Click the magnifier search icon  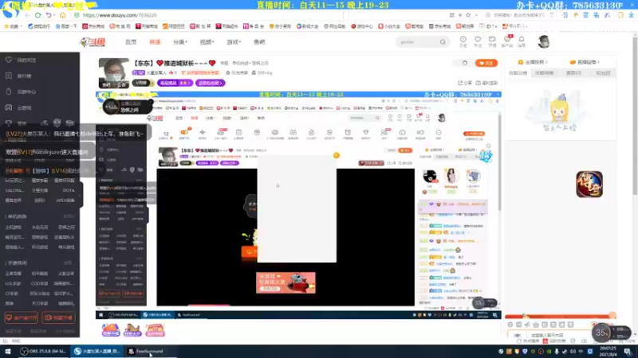tap(443, 42)
